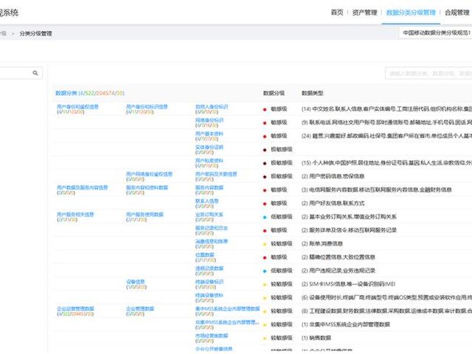The image size is (472, 354).
Task: Open the 实体身份证明 item
Action: 209,147
